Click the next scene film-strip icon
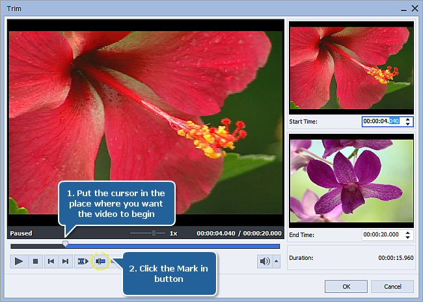The width and height of the screenshot is (423, 302). pyautogui.click(x=83, y=261)
